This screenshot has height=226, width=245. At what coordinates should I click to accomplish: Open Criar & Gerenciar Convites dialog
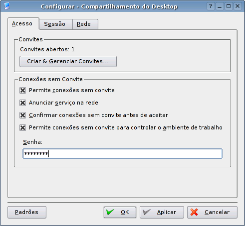[68, 61]
